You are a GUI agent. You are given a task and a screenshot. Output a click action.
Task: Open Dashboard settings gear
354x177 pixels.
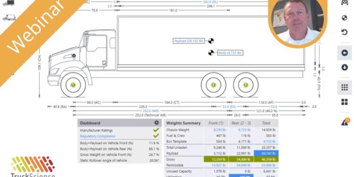coord(156,123)
